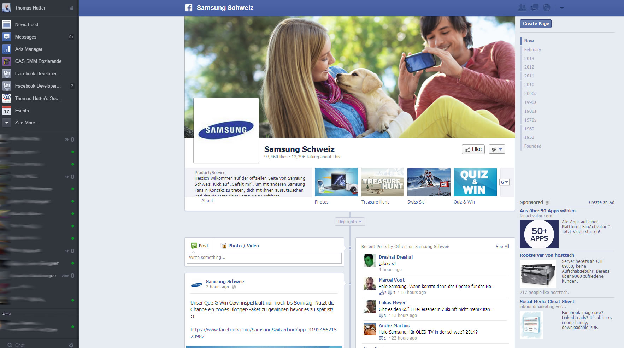Open the Aus über 50 Apps wählen ad
Viewport: 624px width, 348px height.
click(x=547, y=211)
